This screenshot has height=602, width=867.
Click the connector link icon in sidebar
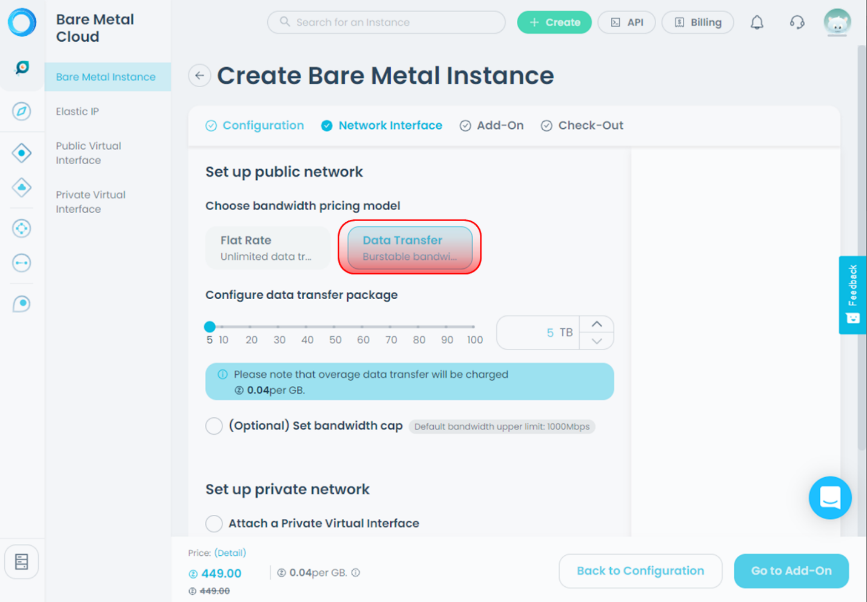[21, 263]
